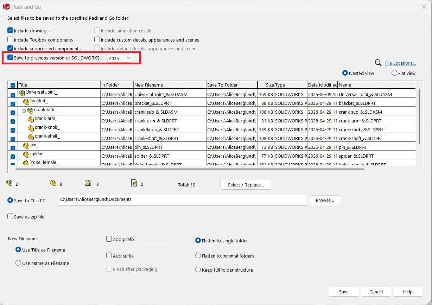Click the Type column header

click(x=290, y=85)
